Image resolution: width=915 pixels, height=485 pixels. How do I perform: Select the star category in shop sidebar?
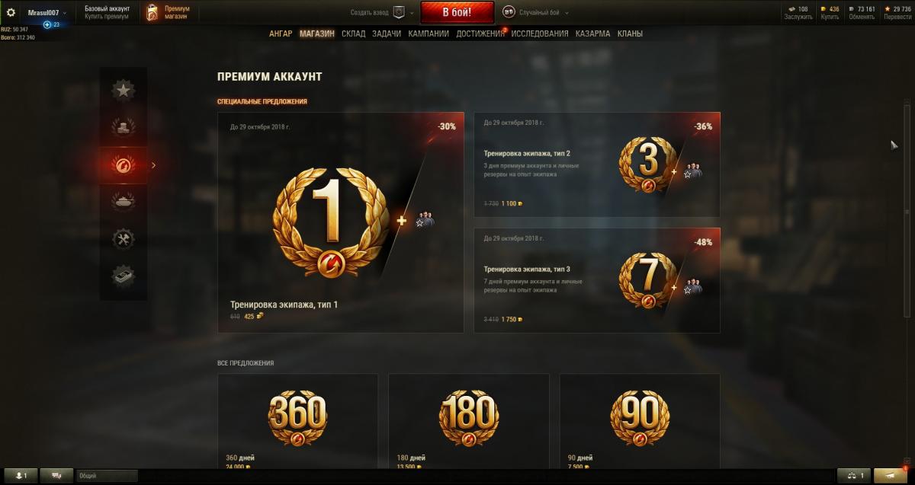pyautogui.click(x=123, y=91)
